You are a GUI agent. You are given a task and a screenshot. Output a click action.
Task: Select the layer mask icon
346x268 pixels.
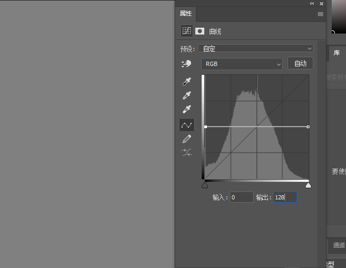click(200, 31)
